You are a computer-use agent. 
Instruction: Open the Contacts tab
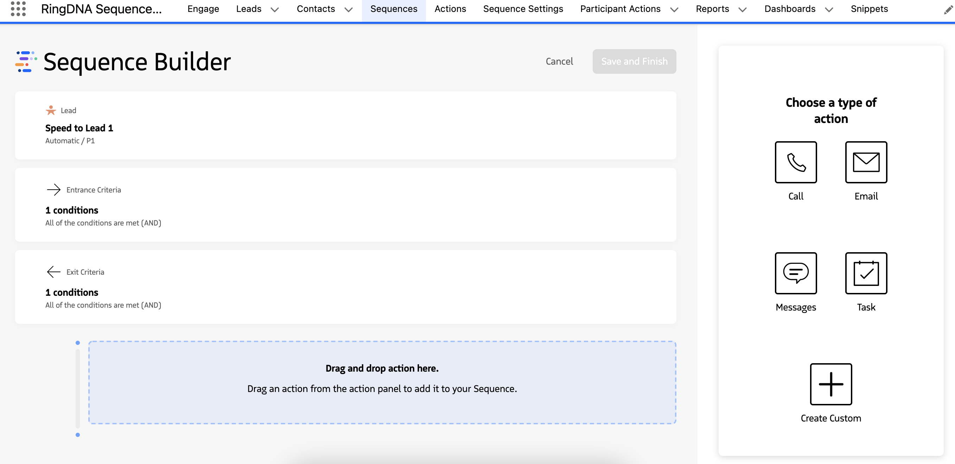316,9
